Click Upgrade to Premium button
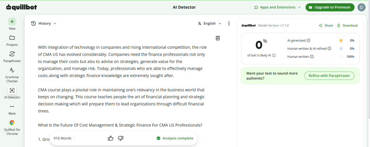370x147 pixels. [x=330, y=7]
